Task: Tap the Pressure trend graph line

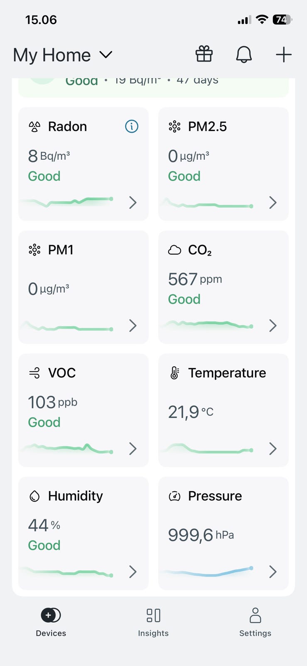Action: 208,573
